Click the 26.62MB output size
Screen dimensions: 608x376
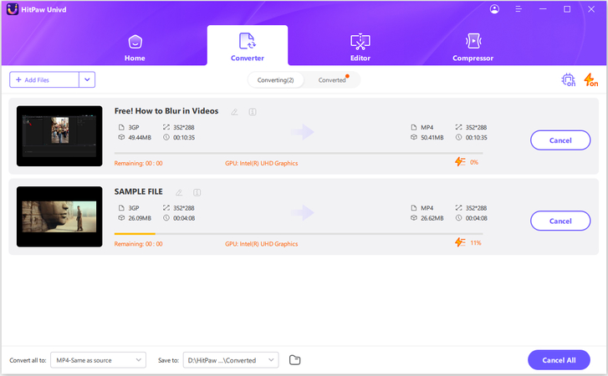432,218
